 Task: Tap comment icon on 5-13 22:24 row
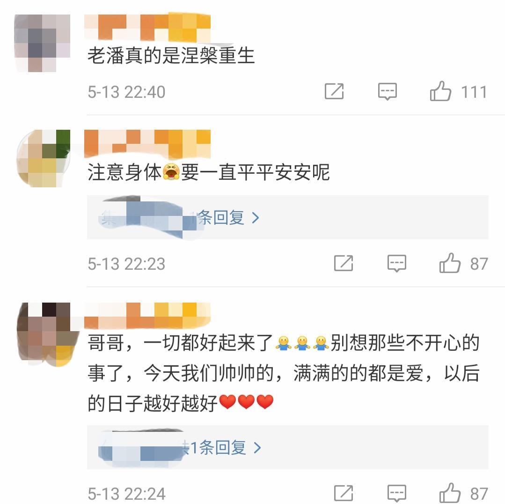click(396, 493)
